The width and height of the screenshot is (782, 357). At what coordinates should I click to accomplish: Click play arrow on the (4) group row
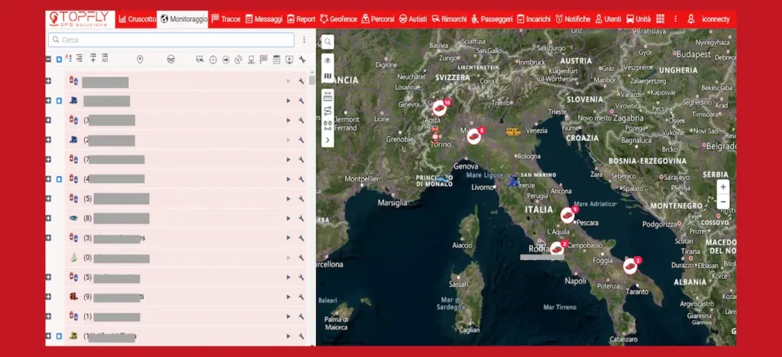(288, 178)
